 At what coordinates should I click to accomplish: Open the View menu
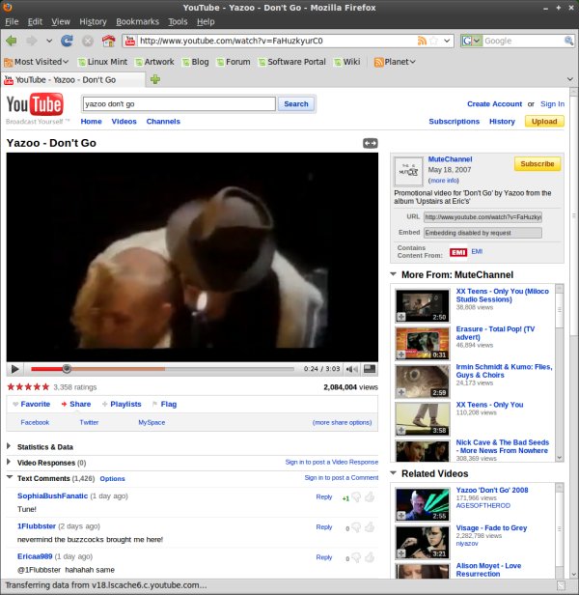pyautogui.click(x=61, y=21)
